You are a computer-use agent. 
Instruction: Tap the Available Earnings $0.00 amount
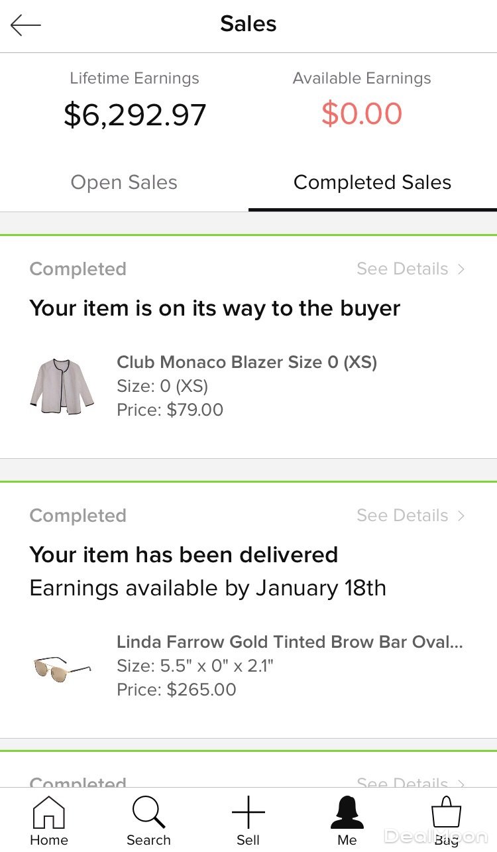point(362,114)
